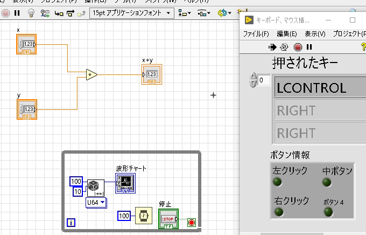Select the x+y indicator terminal
The width and height of the screenshot is (366, 235).
point(152,74)
